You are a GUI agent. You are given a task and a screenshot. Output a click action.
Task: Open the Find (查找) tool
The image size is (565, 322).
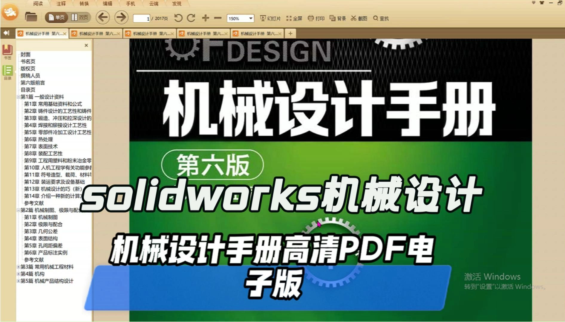(381, 18)
